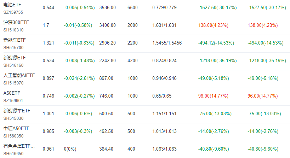Click market value 500.50
The width and height of the screenshot is (290, 158).
coord(106,114)
